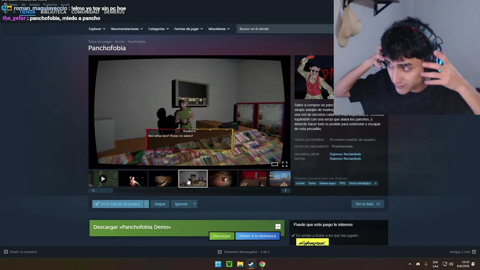Open the 'Amigos y chat' panel
Image resolution: width=480 pixels, height=270 pixels.
[463, 252]
